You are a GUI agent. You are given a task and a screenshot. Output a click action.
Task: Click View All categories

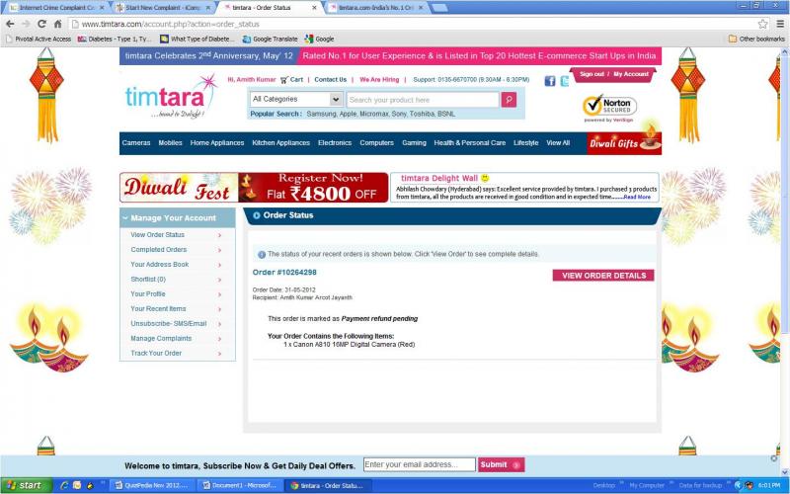click(x=558, y=143)
